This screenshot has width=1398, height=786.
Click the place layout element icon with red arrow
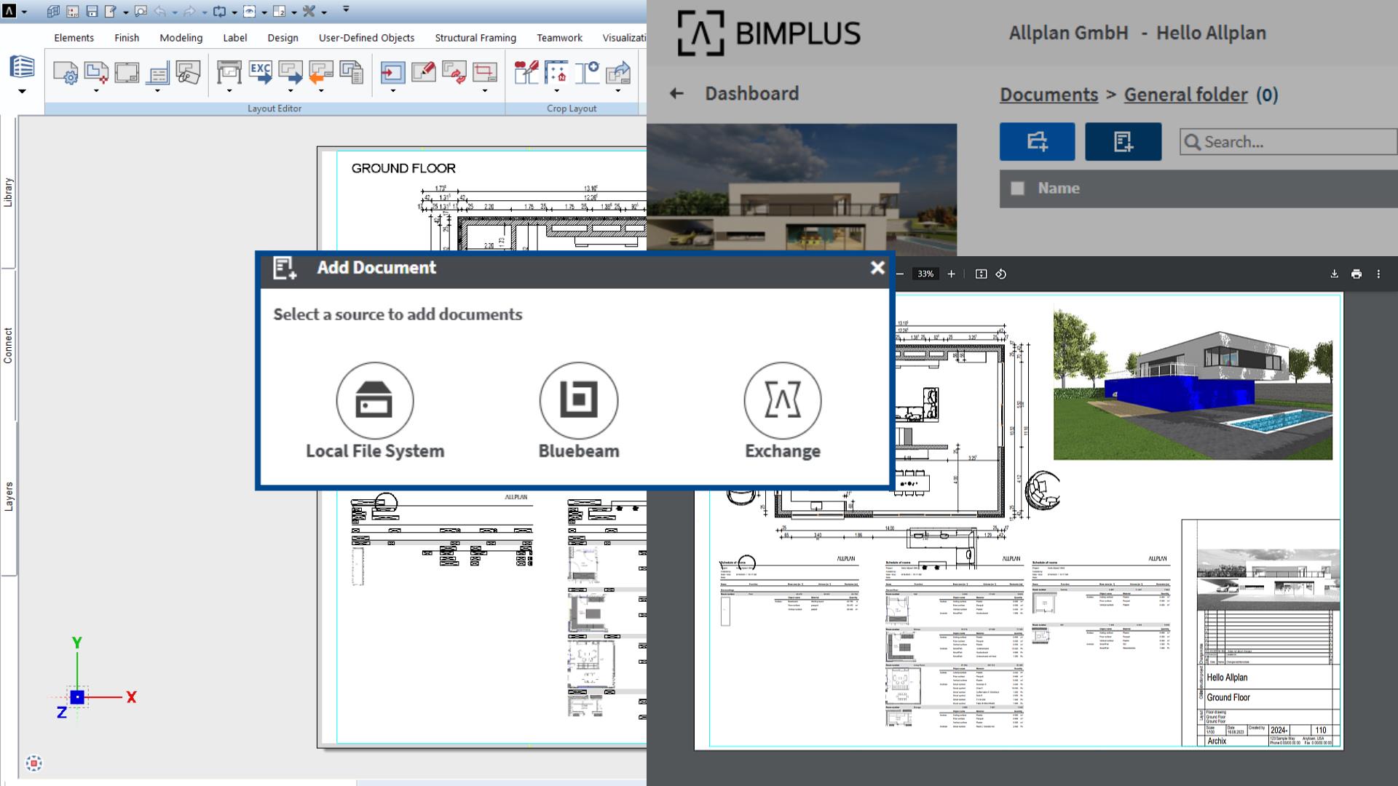[392, 73]
